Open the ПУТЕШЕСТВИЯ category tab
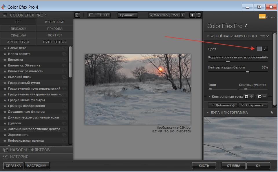Screen dimensions: 278x172 [x=55, y=42]
